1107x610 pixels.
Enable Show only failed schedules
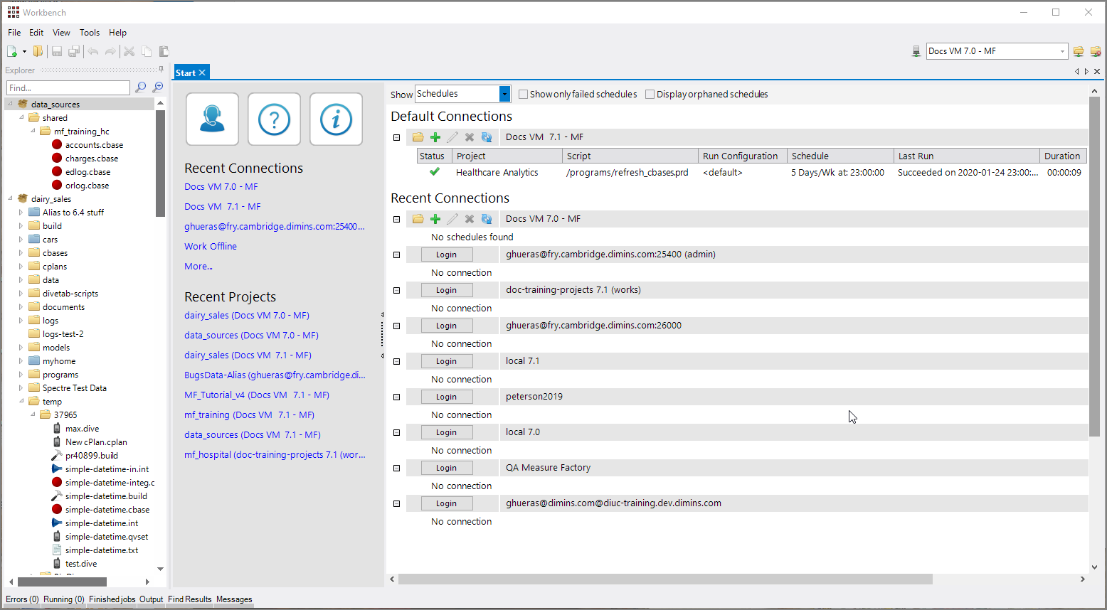click(x=523, y=94)
